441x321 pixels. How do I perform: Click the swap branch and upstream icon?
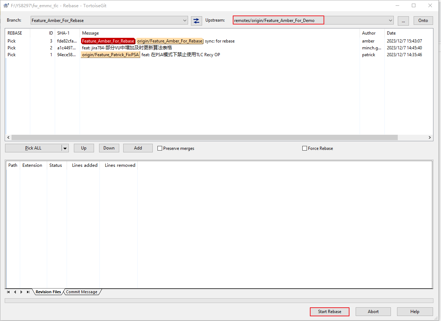pos(196,21)
